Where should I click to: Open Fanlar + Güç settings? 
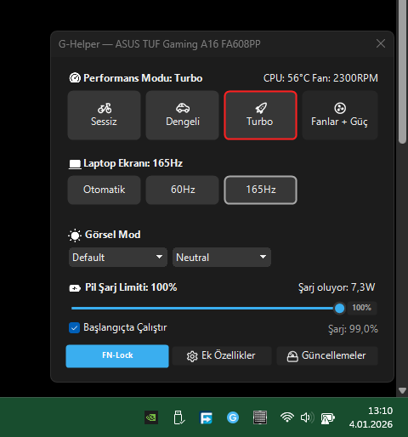pos(340,115)
